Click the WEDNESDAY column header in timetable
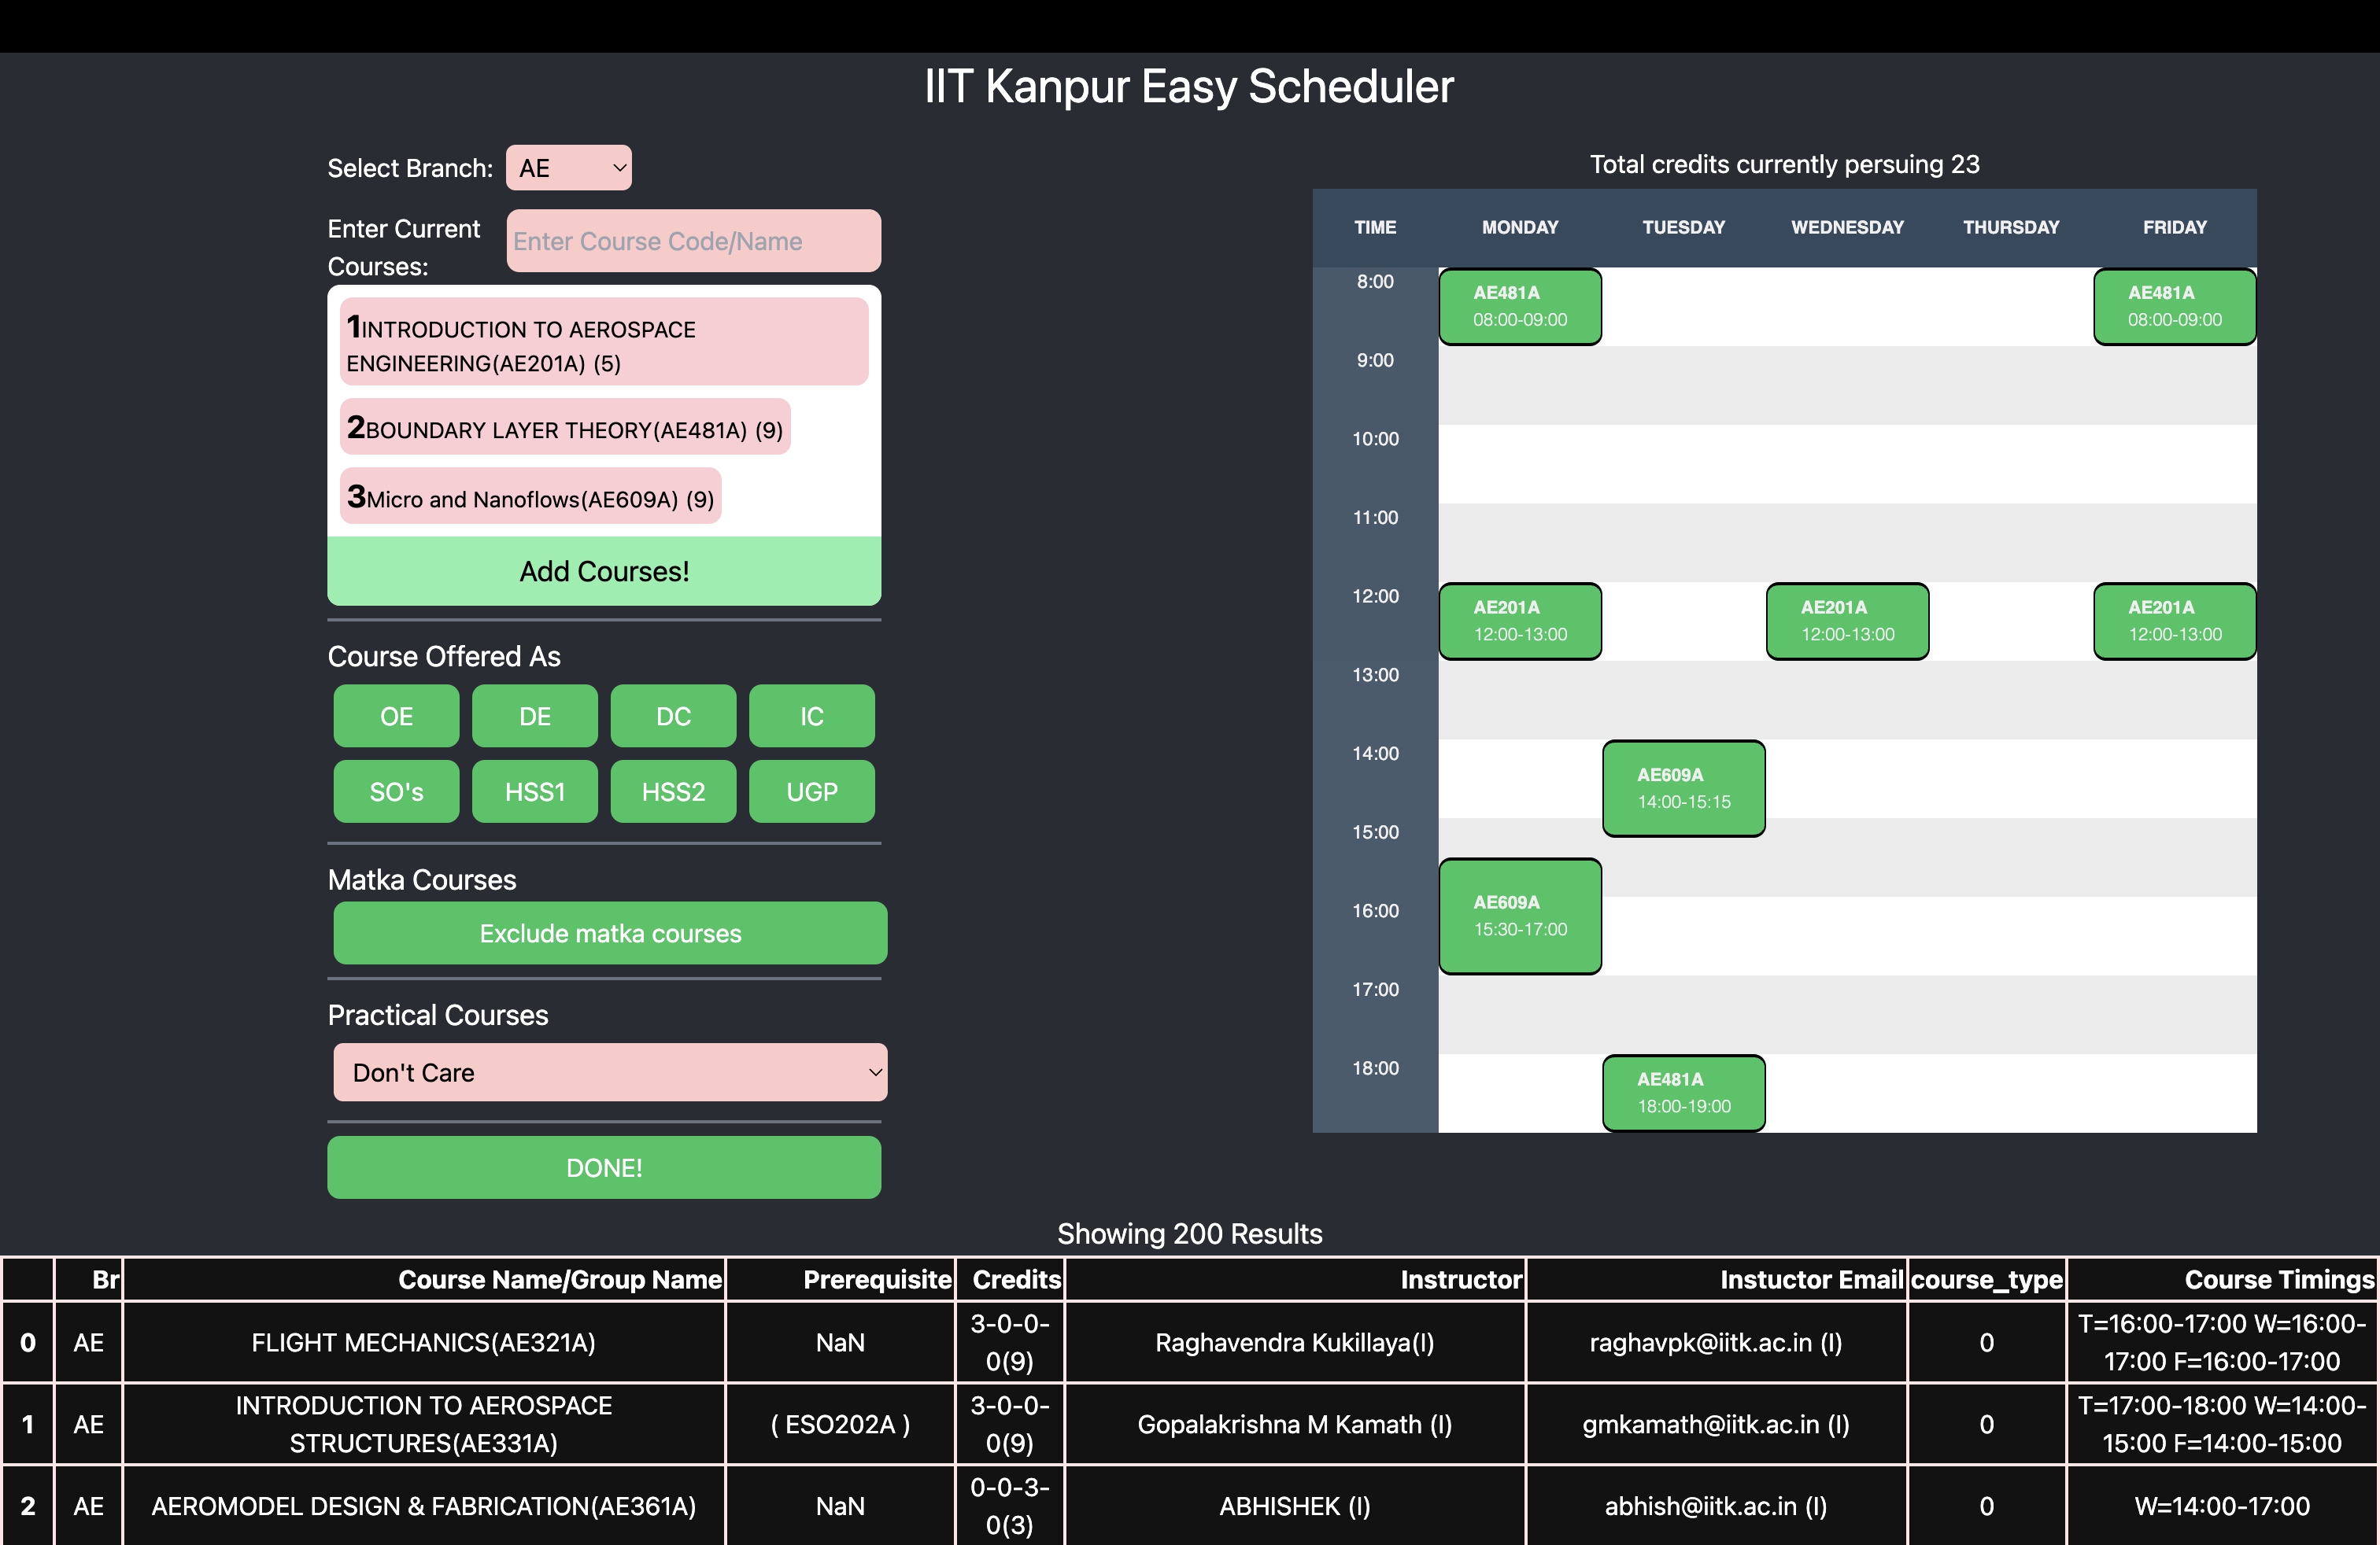 [x=1848, y=228]
